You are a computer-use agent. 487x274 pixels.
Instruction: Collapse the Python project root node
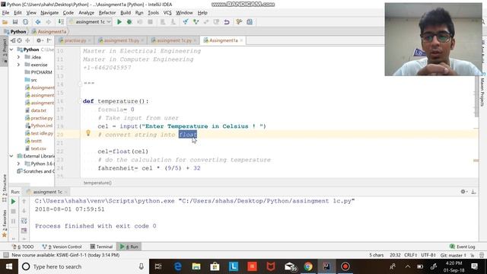(11, 49)
